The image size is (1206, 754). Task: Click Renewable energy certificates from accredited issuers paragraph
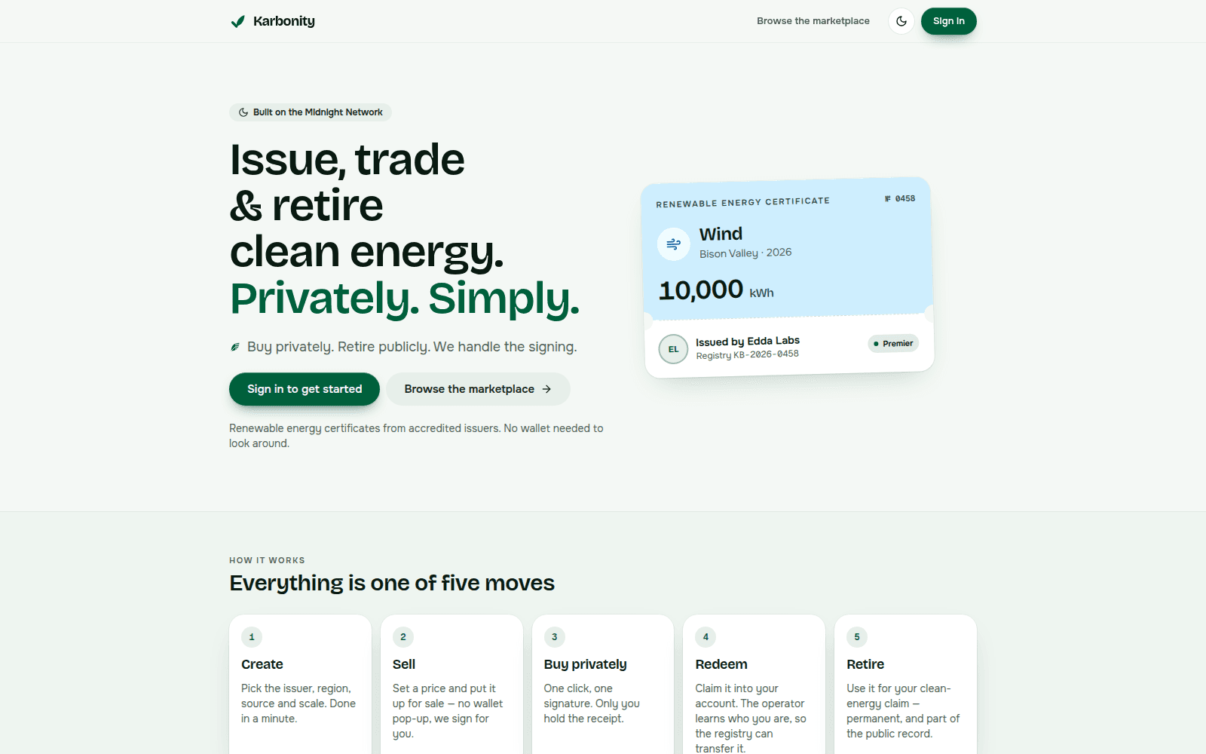pyautogui.click(x=416, y=436)
